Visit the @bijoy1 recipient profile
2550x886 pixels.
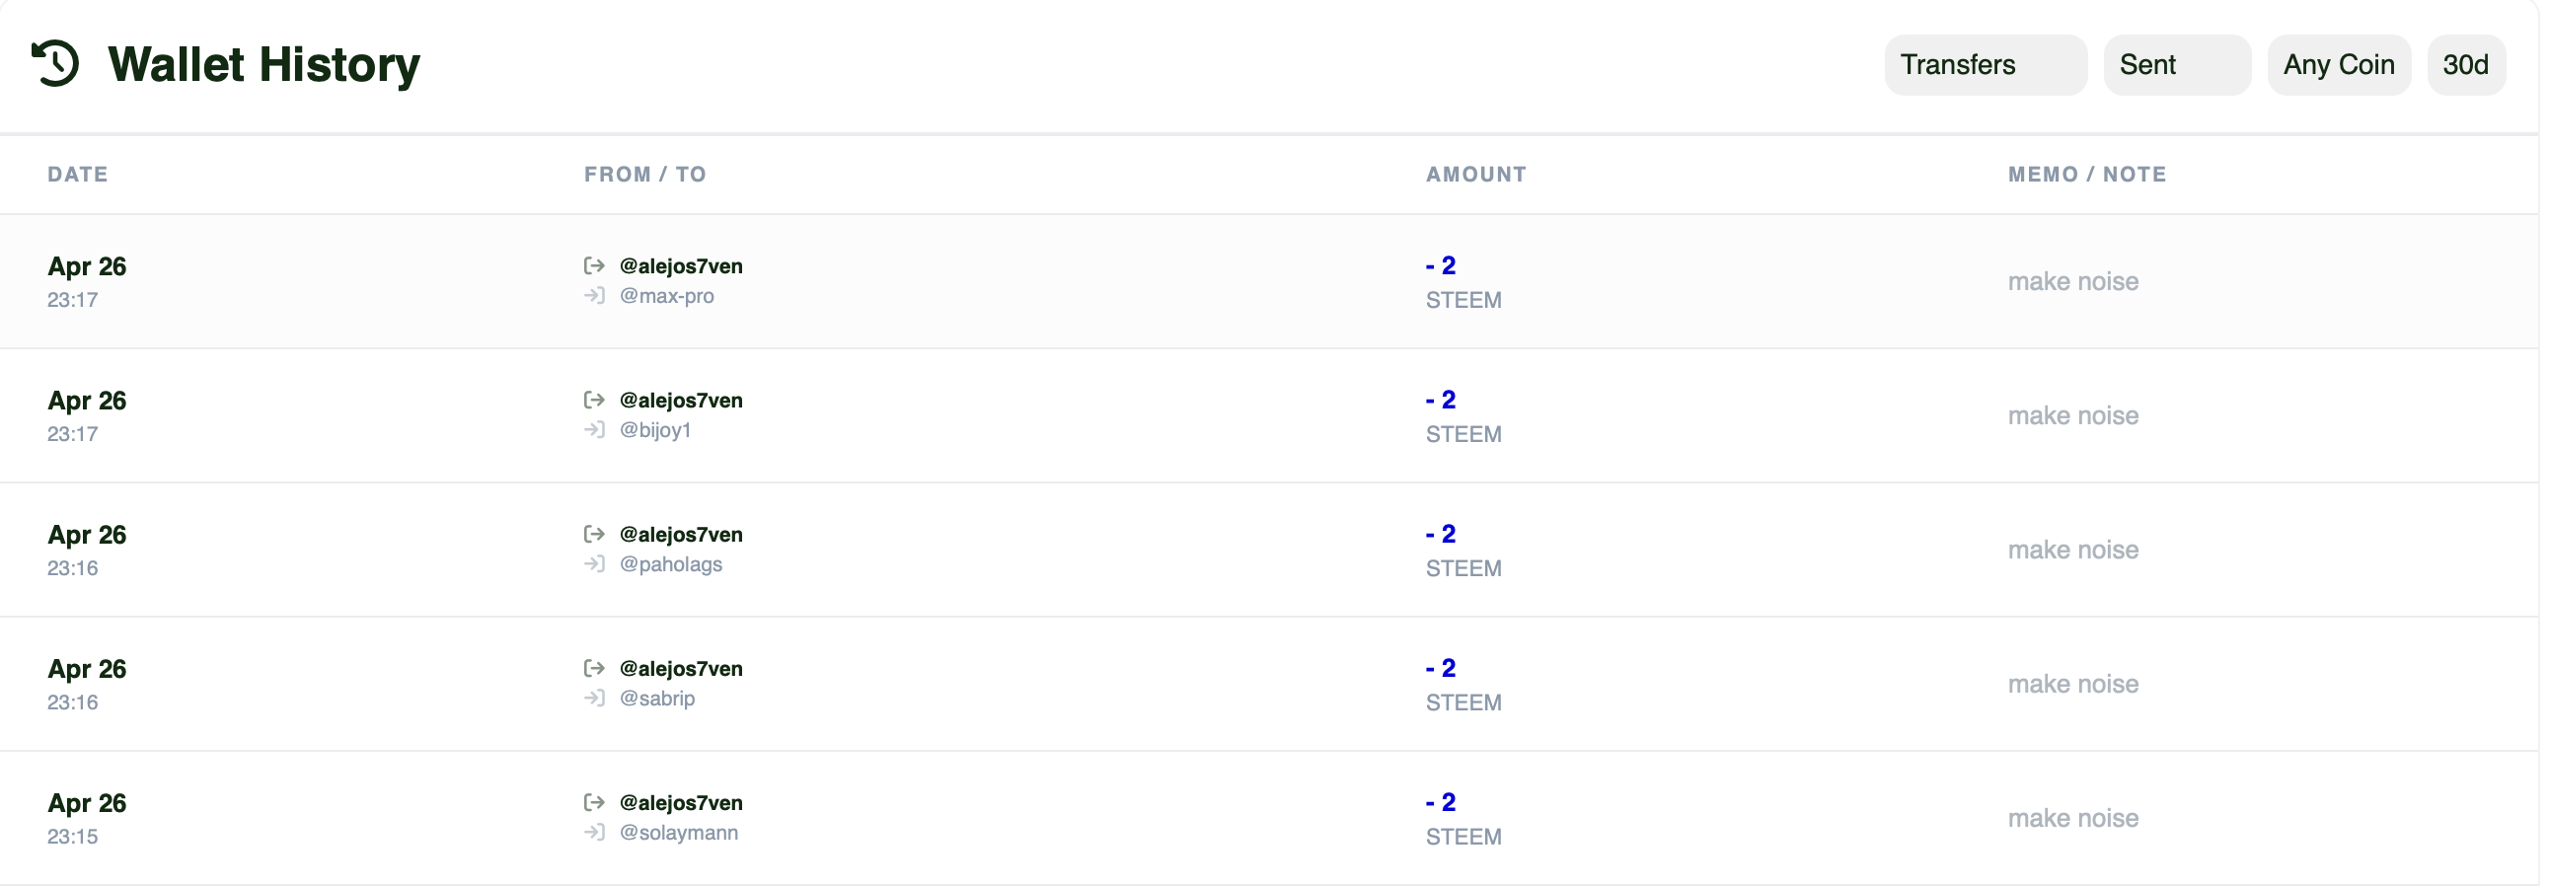point(654,429)
